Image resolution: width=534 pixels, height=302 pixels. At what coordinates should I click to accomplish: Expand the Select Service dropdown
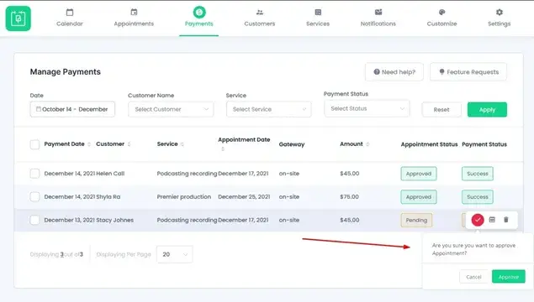pyautogui.click(x=269, y=109)
